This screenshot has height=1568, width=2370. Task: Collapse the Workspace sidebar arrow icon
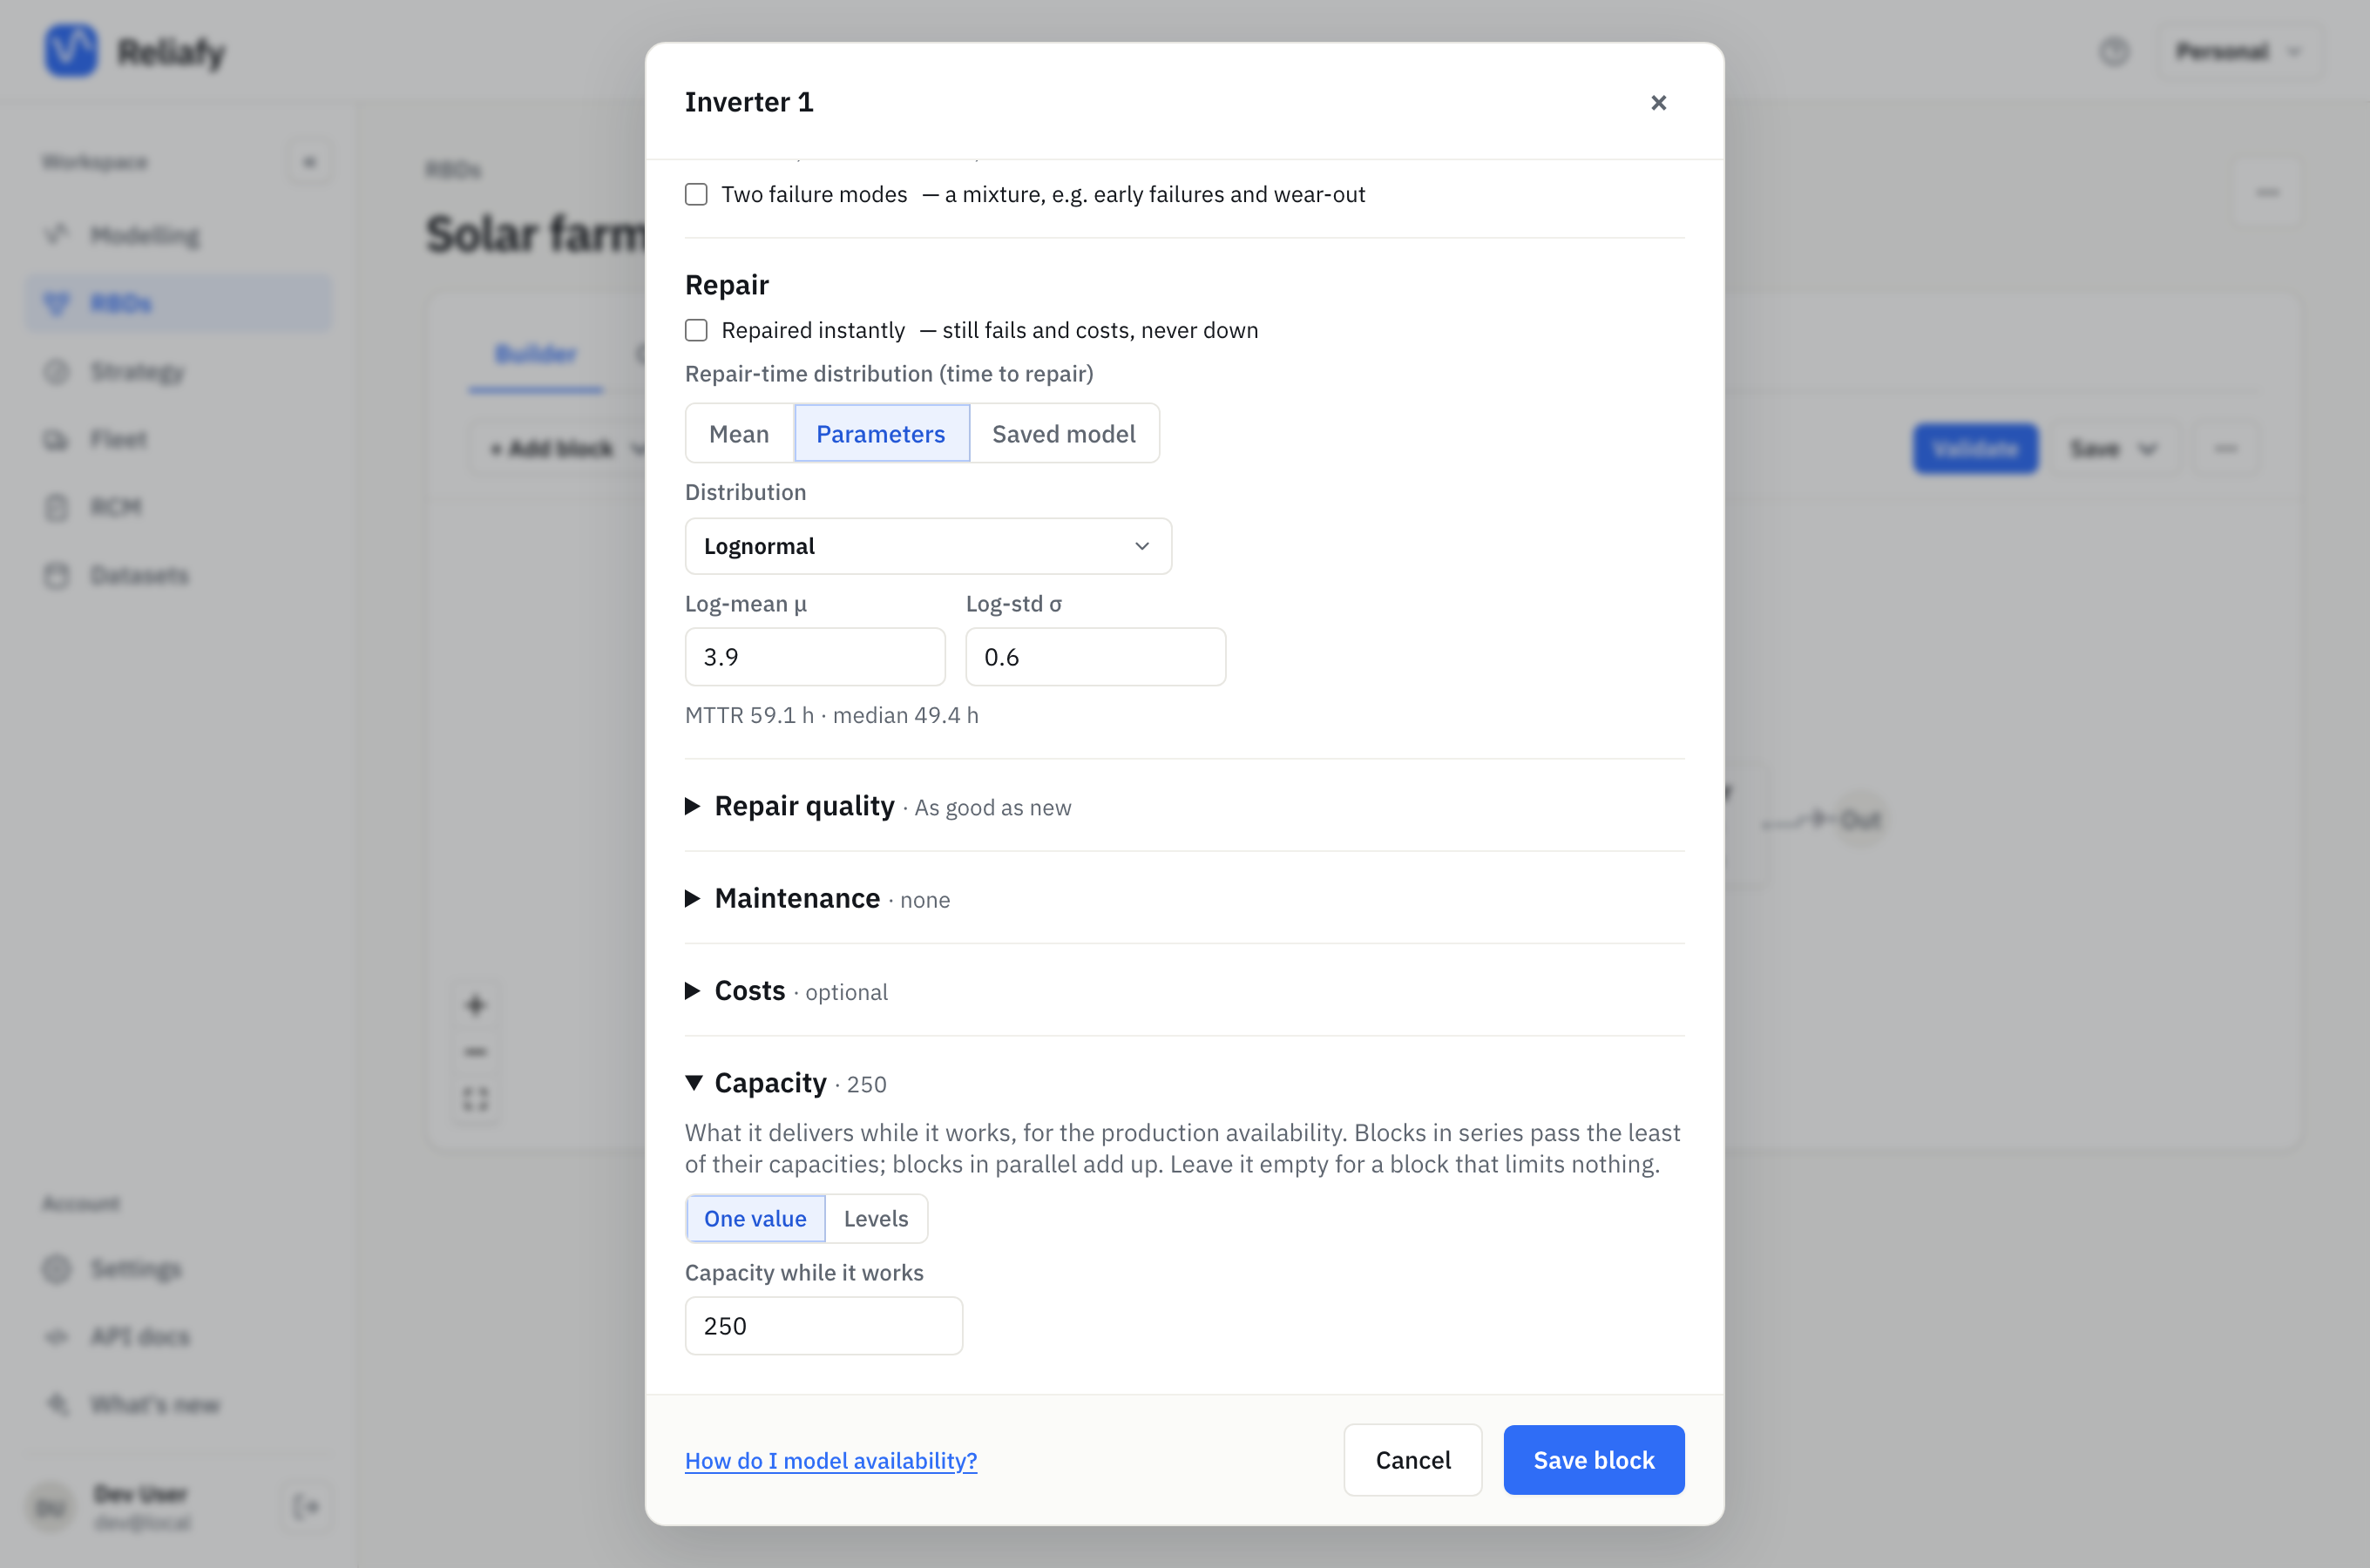coord(309,162)
